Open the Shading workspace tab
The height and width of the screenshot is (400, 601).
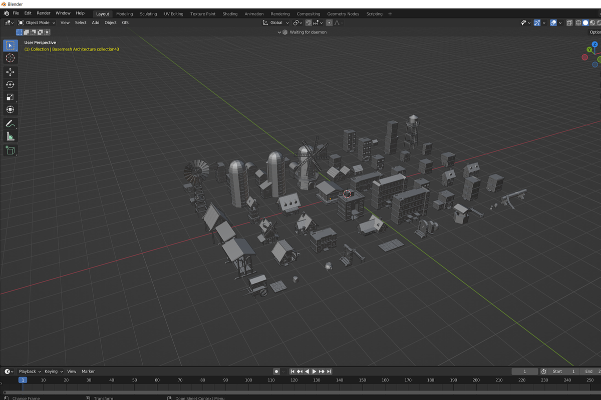[230, 14]
